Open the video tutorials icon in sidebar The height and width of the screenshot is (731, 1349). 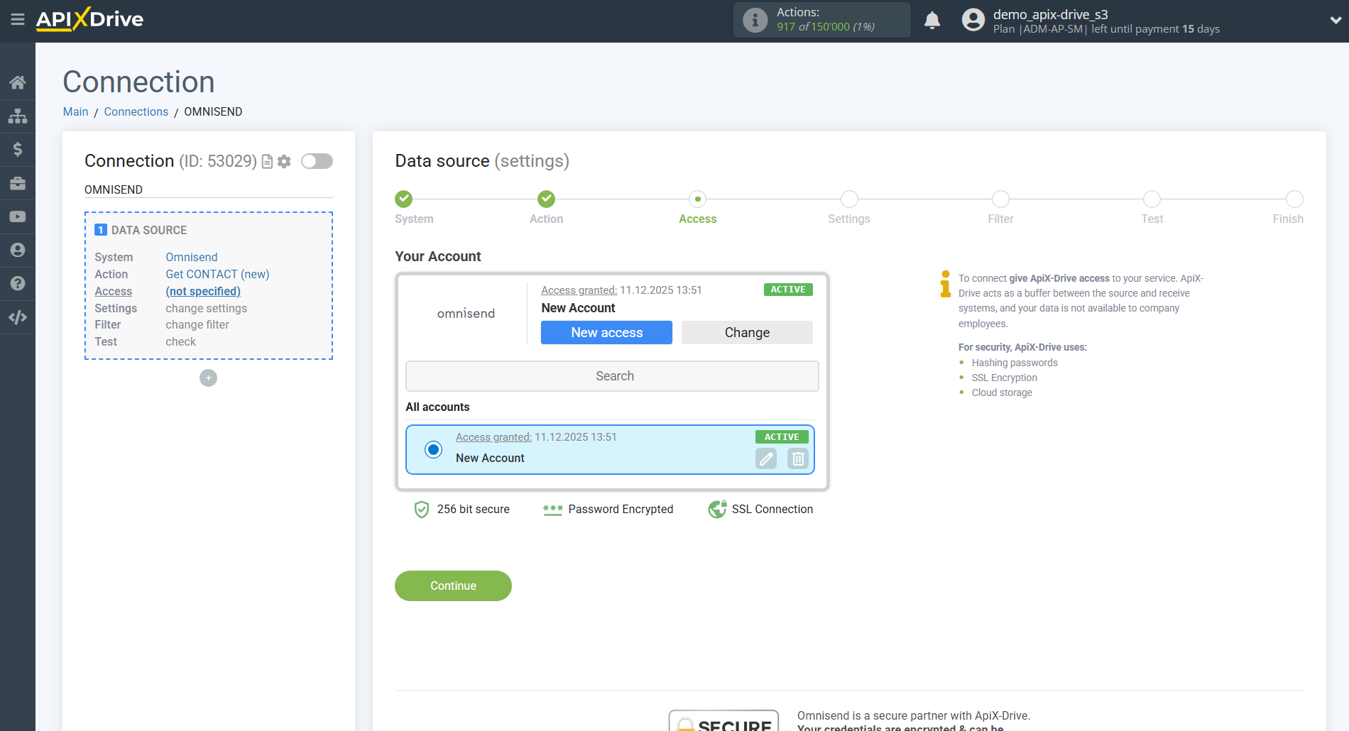point(18,216)
